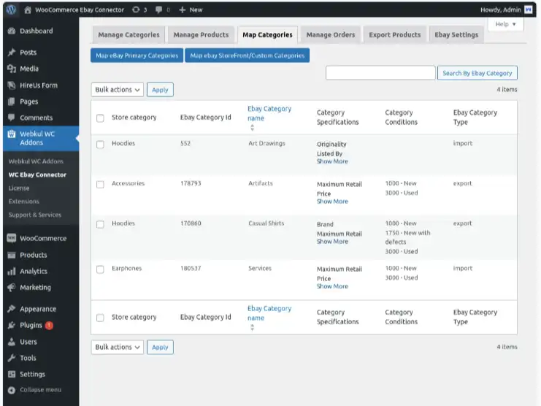
Task: Check the Earphones row checkbox
Action: (x=101, y=269)
